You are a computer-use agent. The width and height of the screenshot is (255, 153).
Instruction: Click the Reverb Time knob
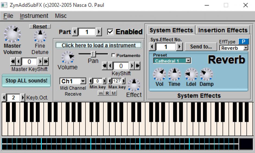[174, 74]
